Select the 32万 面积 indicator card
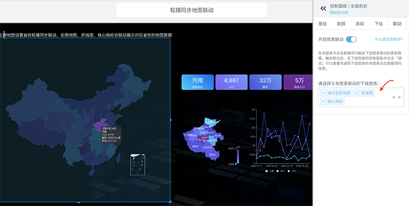The width and height of the screenshot is (409, 206). 265,83
